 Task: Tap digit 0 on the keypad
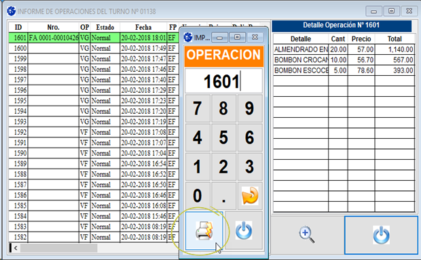coord(198,196)
